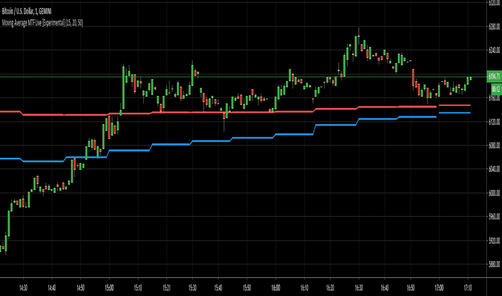Click the 14:40 time axis label
This screenshot has height=296, width=502.
pyautogui.click(x=52, y=288)
